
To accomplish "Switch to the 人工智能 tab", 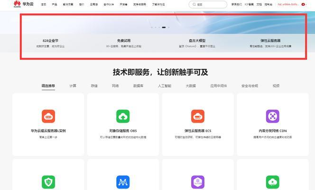I will pyautogui.click(x=165, y=86).
